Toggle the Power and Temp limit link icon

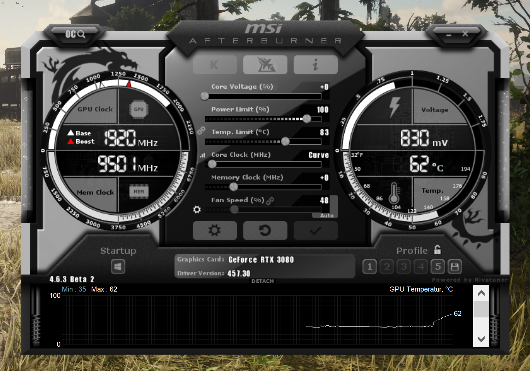(201, 130)
